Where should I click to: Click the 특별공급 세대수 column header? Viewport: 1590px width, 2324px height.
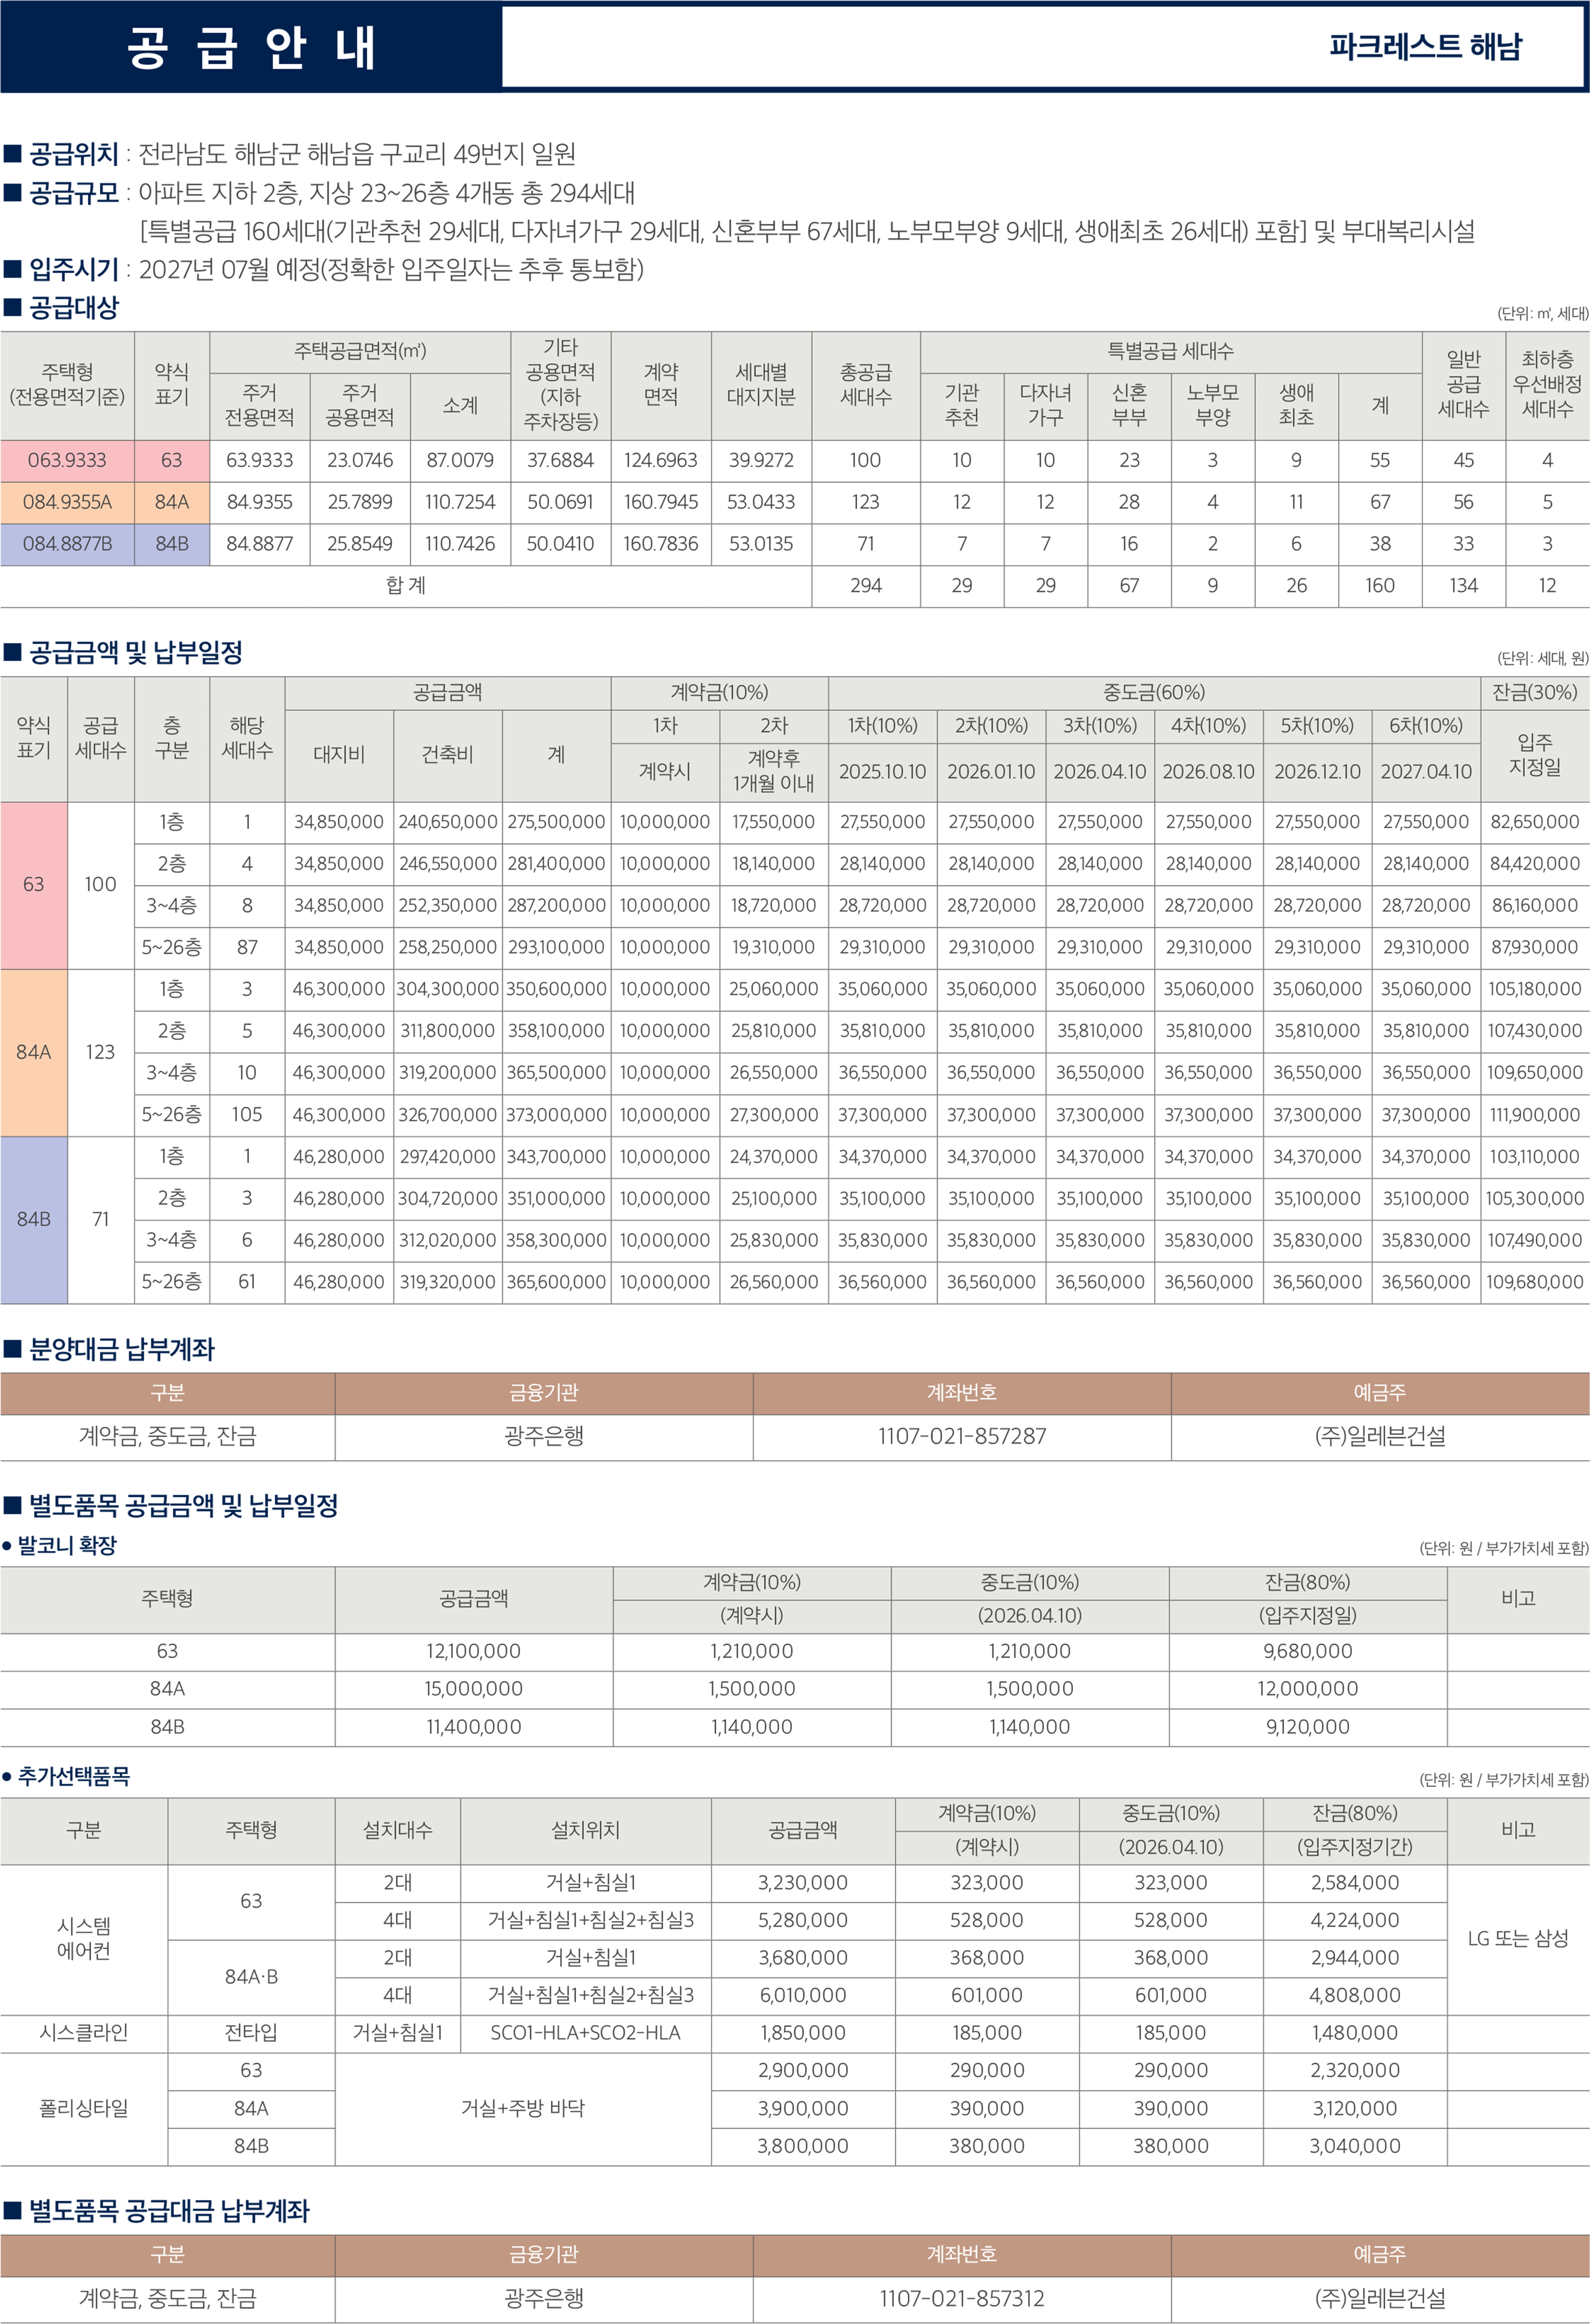click(1170, 351)
